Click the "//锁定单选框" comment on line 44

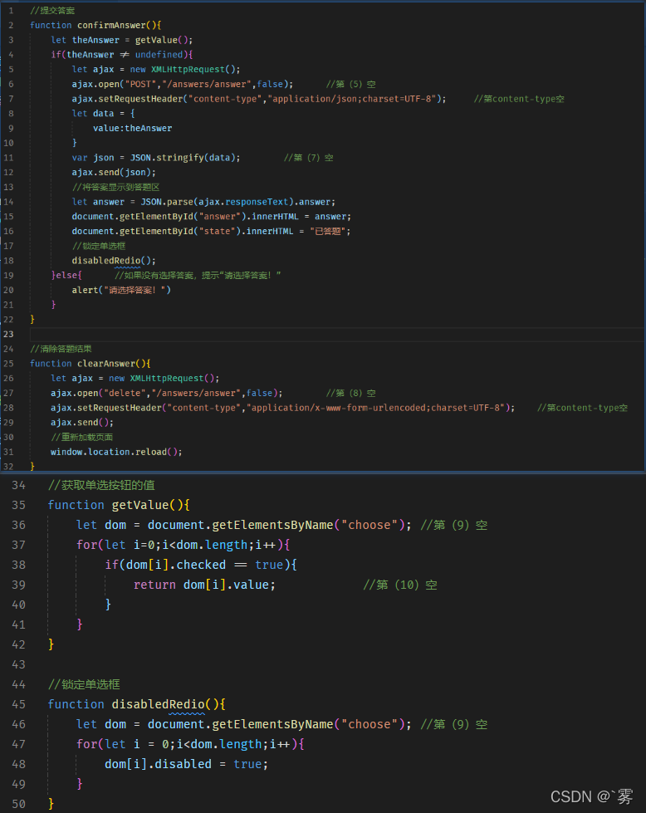84,684
